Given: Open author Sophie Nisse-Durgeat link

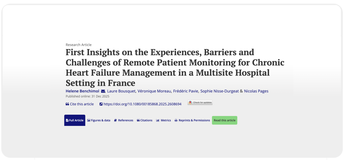Looking at the screenshot, I should tap(219, 91).
